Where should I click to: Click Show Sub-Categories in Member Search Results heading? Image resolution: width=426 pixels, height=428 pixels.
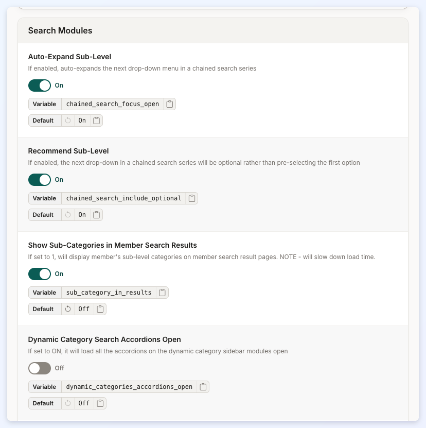pyautogui.click(x=112, y=245)
